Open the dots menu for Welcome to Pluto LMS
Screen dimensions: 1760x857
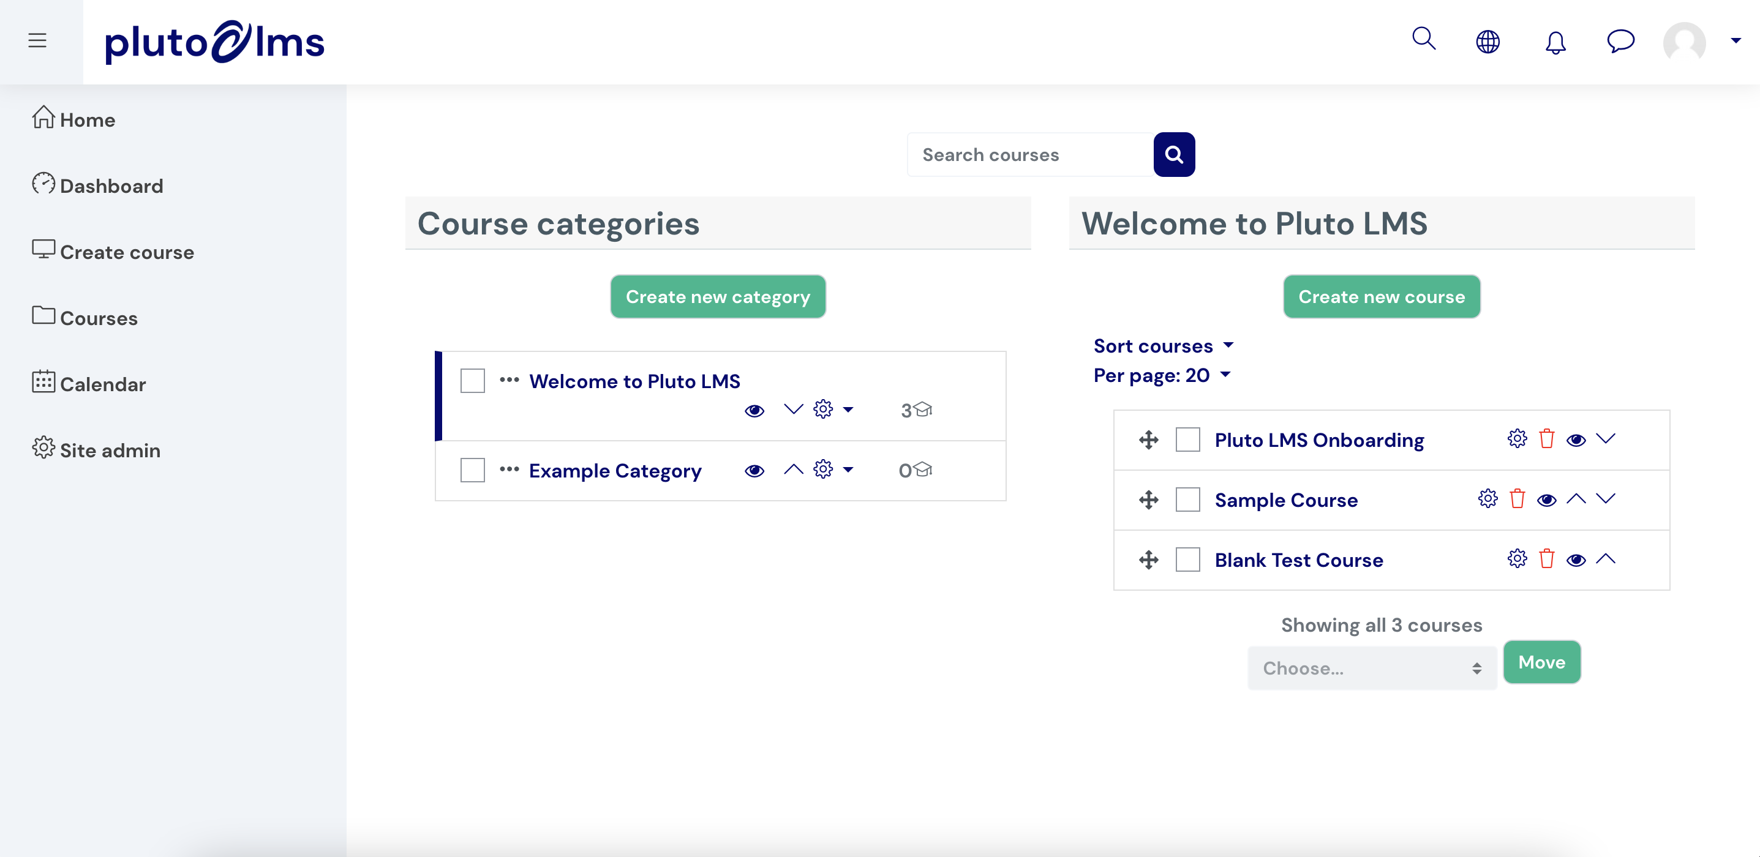pos(509,380)
